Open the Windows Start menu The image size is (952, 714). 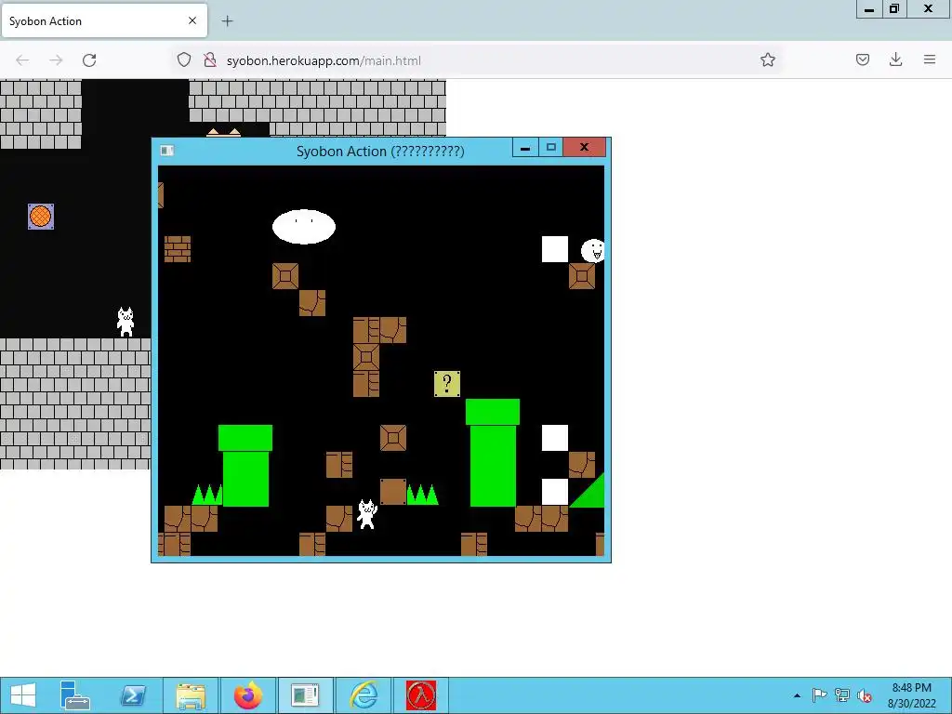23,694
